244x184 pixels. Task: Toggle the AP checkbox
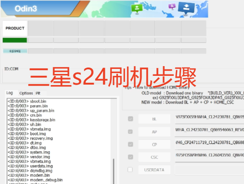131,132
